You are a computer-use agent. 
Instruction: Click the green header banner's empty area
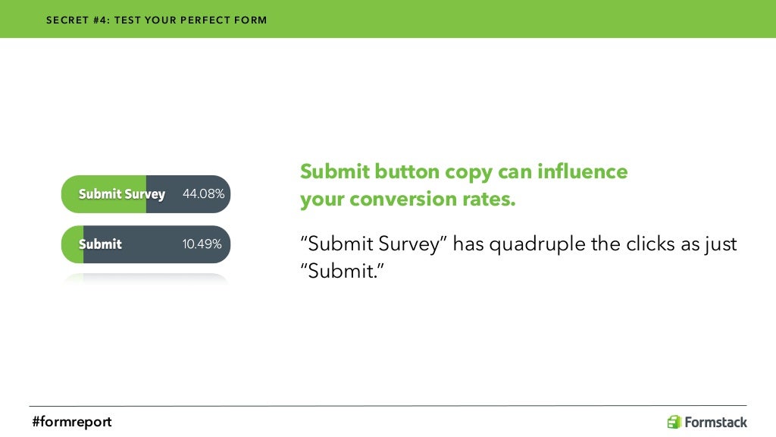click(x=530, y=19)
